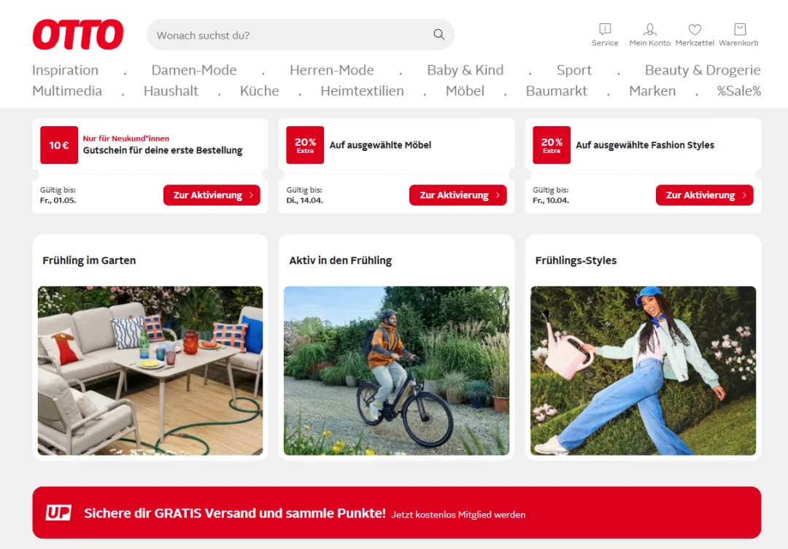This screenshot has height=549, width=788.
Task: Activate the Neukund*innen Gutschein coupon
Action: 212,195
